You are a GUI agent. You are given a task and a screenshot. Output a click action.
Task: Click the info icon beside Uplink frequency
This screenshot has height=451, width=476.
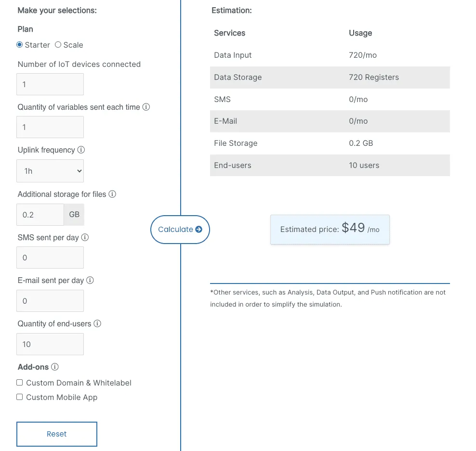point(80,150)
